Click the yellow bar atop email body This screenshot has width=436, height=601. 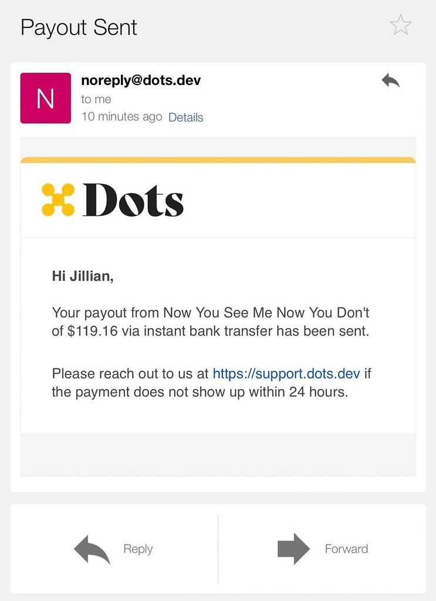pos(218,160)
